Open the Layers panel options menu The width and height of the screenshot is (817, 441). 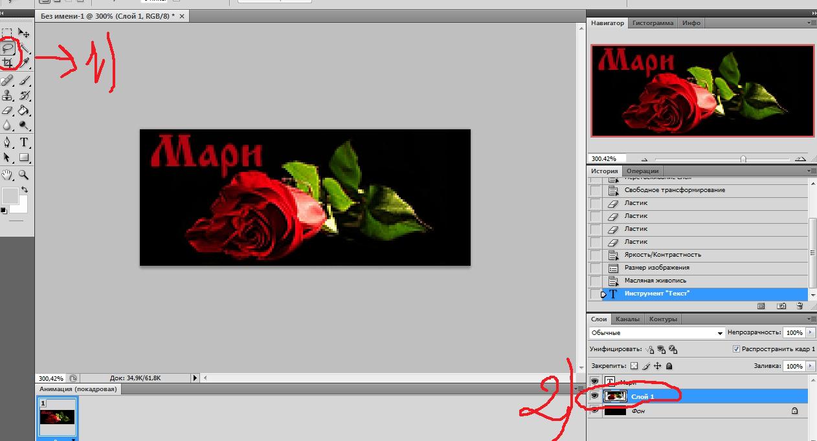click(x=812, y=319)
